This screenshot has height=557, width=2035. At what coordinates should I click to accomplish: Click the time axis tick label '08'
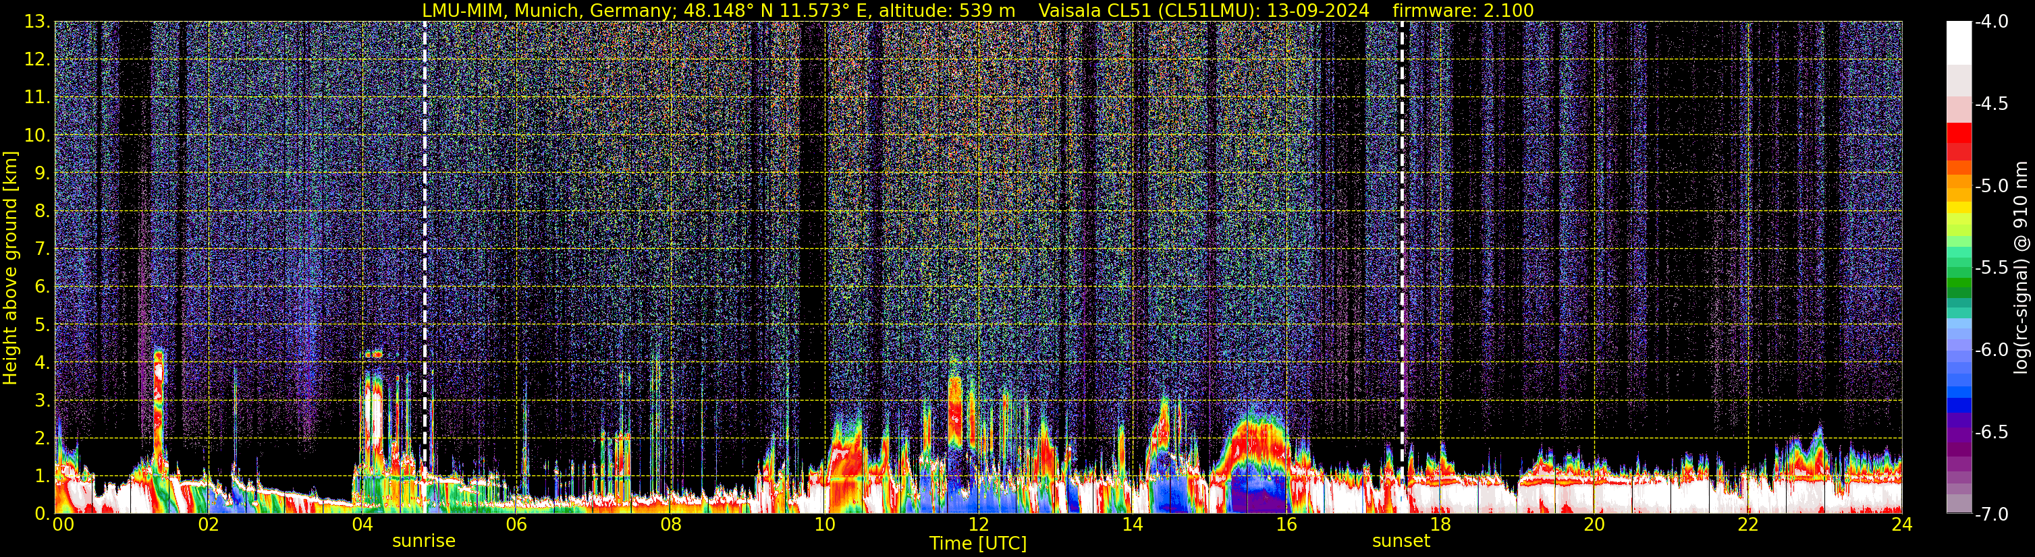point(671,525)
